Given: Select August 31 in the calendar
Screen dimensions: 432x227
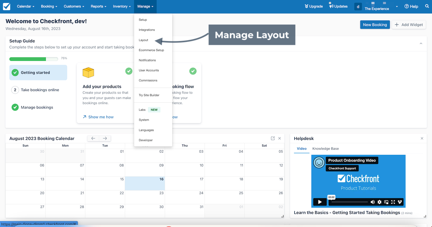Looking at the screenshot, I should (185, 211).
